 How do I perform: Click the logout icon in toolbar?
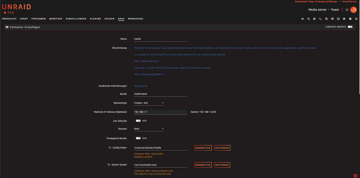click(x=315, y=19)
